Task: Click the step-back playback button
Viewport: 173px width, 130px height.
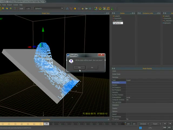Action: tap(169, 128)
